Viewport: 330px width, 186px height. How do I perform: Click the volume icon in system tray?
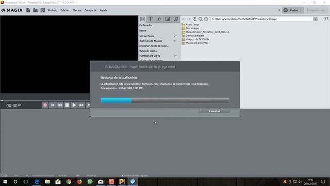[x=300, y=181]
